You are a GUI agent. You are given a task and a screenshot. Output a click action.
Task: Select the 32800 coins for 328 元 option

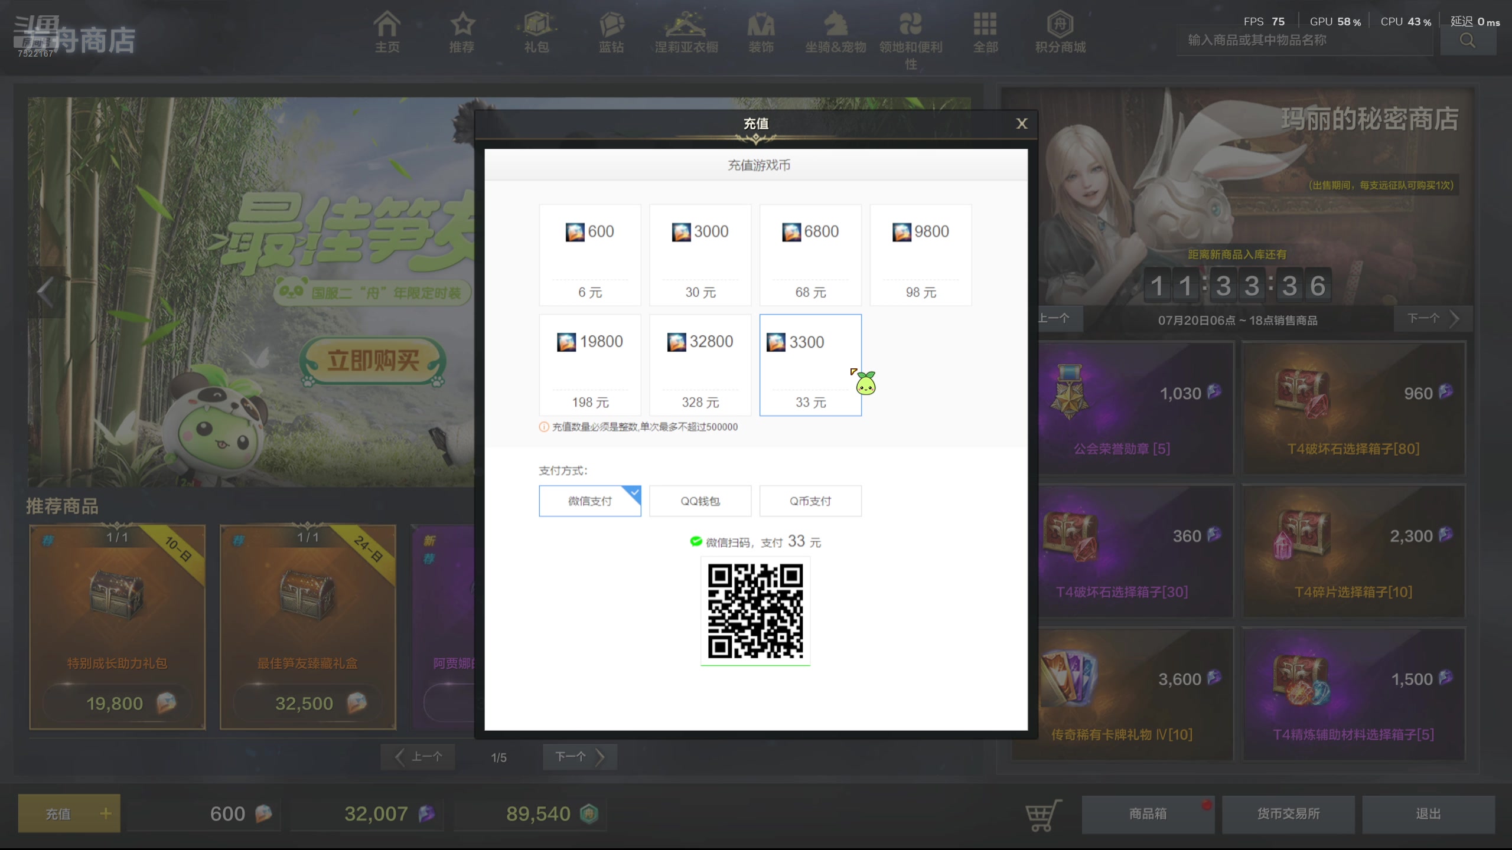click(x=700, y=365)
